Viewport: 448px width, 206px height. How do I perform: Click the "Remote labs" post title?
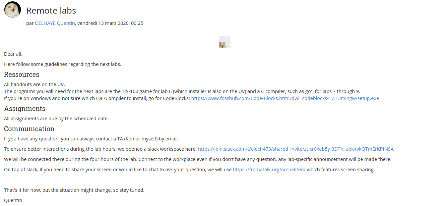click(x=51, y=11)
